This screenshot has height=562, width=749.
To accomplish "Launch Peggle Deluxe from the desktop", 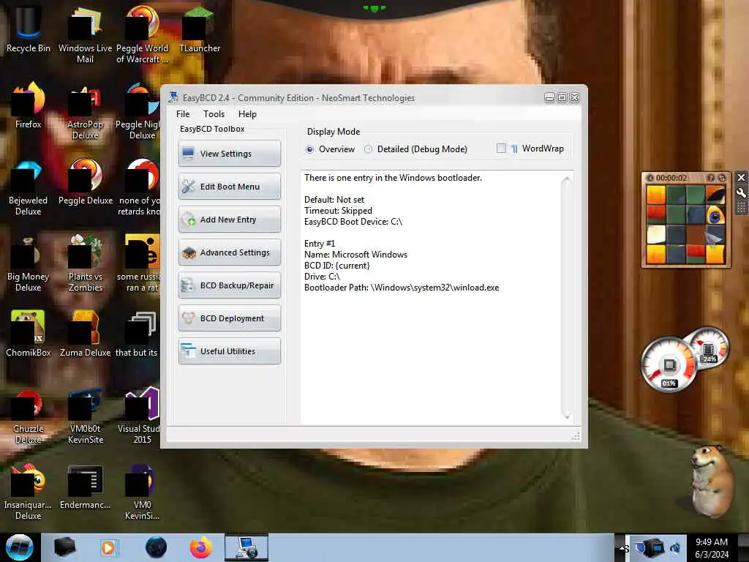I will pyautogui.click(x=86, y=182).
